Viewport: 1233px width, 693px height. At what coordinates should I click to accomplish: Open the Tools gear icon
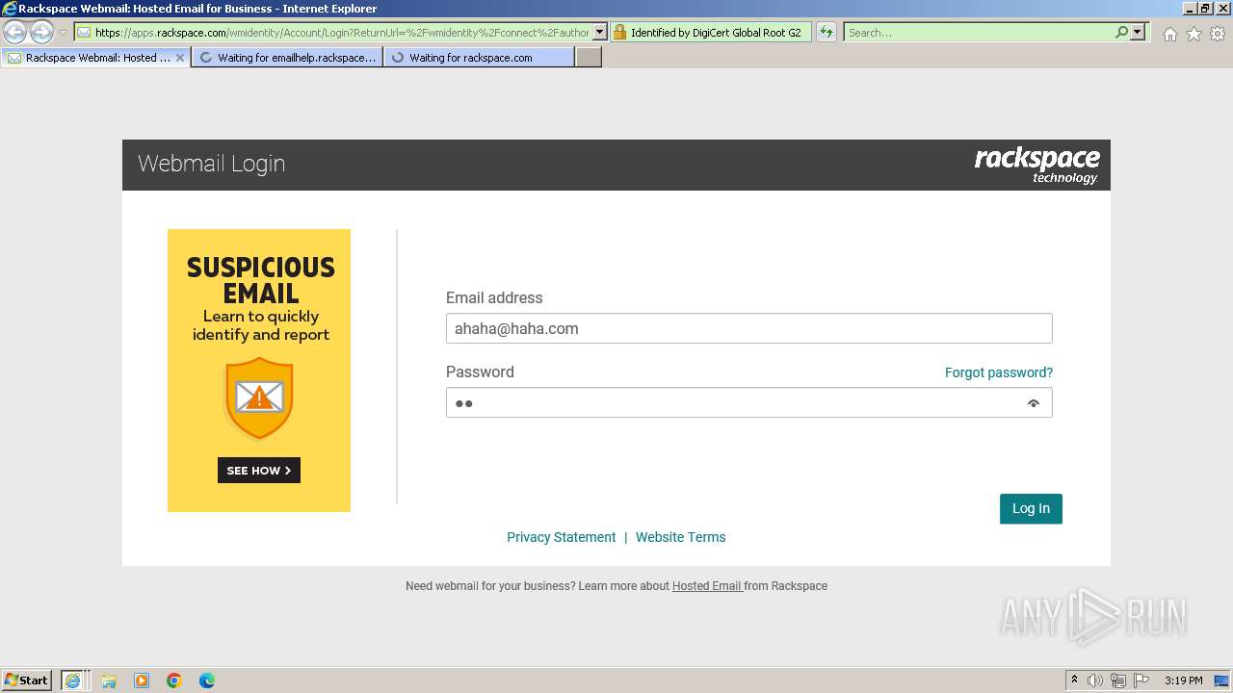coord(1218,34)
